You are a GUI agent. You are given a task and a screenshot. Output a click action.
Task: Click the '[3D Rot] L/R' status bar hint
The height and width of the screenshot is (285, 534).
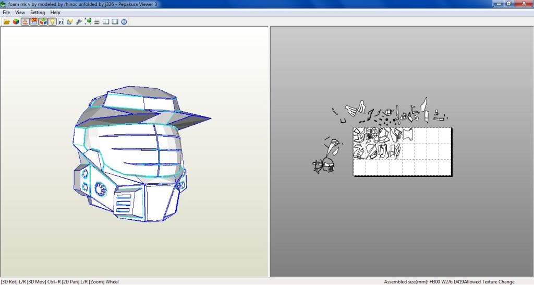pos(13,281)
